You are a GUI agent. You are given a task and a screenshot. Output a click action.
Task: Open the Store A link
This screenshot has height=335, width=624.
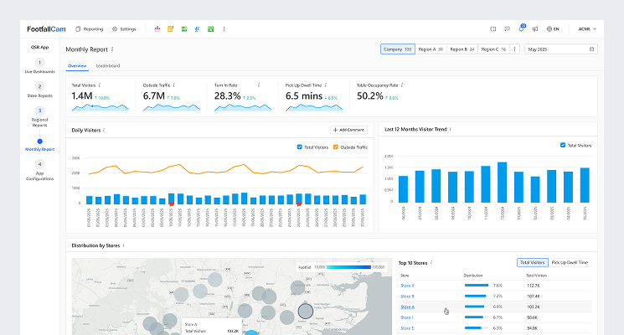tap(407, 307)
